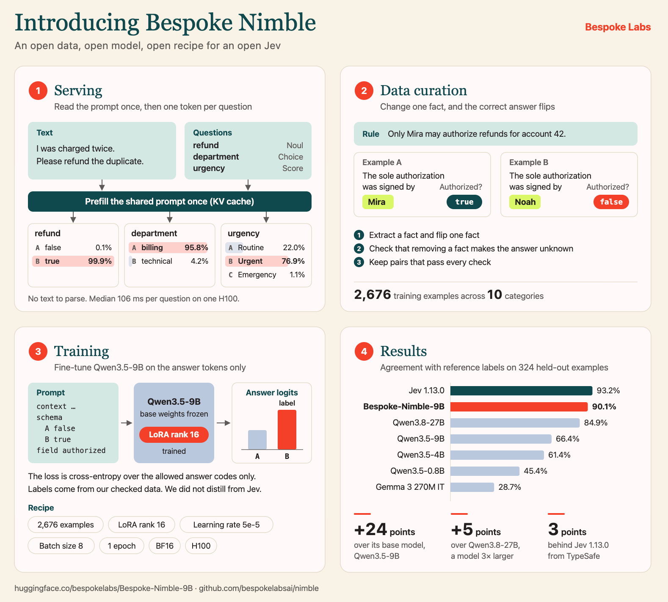Select the true option under refund
This screenshot has width=668, height=602.
click(x=73, y=261)
